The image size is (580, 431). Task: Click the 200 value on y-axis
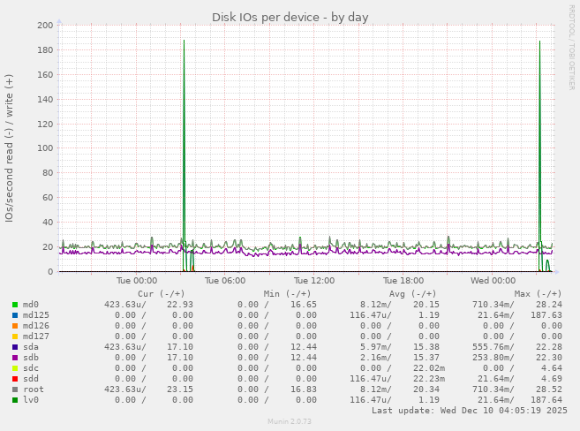(x=45, y=25)
